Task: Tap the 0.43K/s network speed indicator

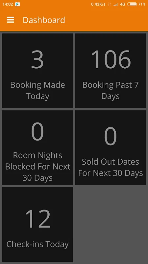Action: pyautogui.click(x=98, y=4)
